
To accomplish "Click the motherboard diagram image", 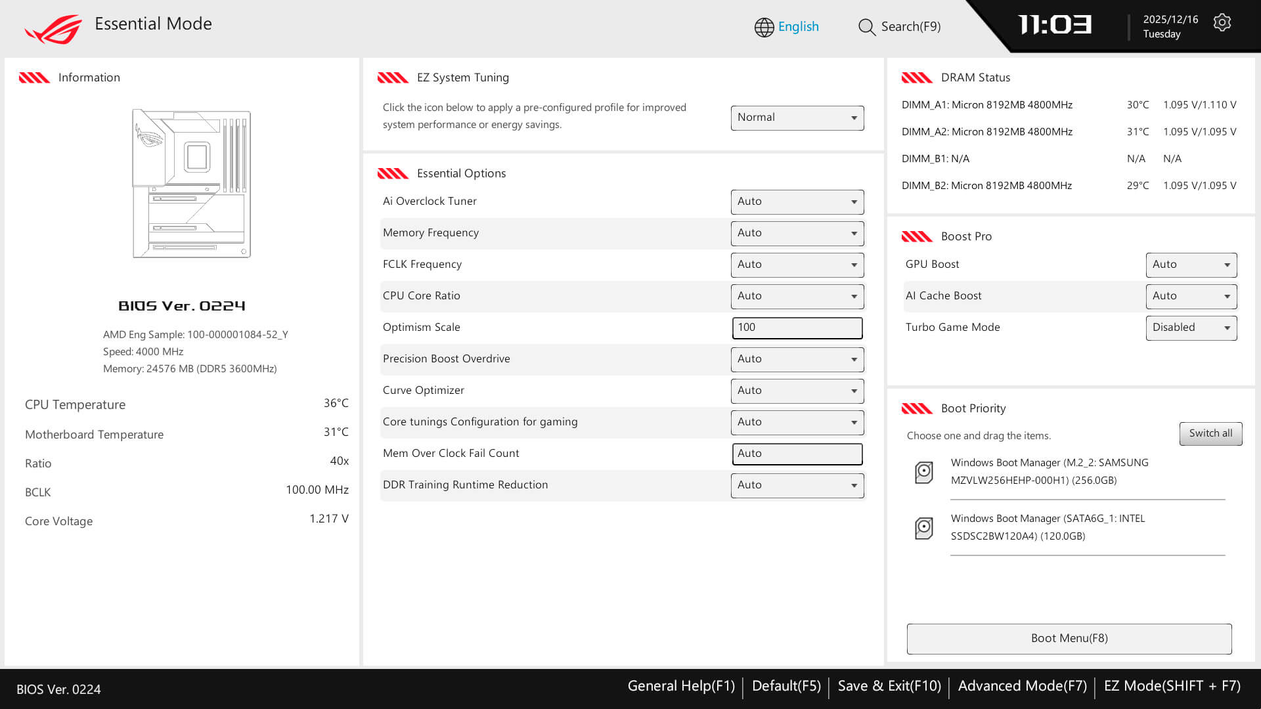I will click(x=191, y=184).
